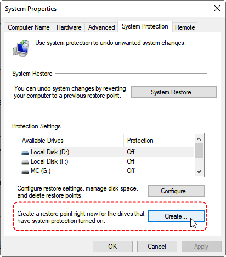Click the Local Disk (D:) drive icon
This screenshot has width=226, height=257.
click(25, 153)
